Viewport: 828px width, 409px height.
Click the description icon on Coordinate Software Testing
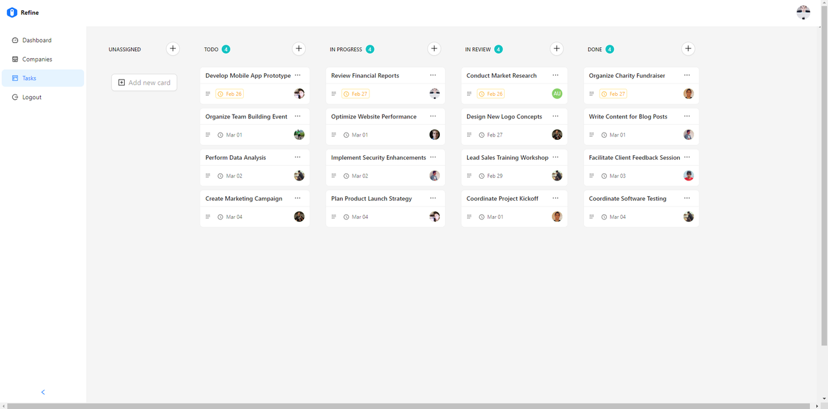[x=592, y=217]
